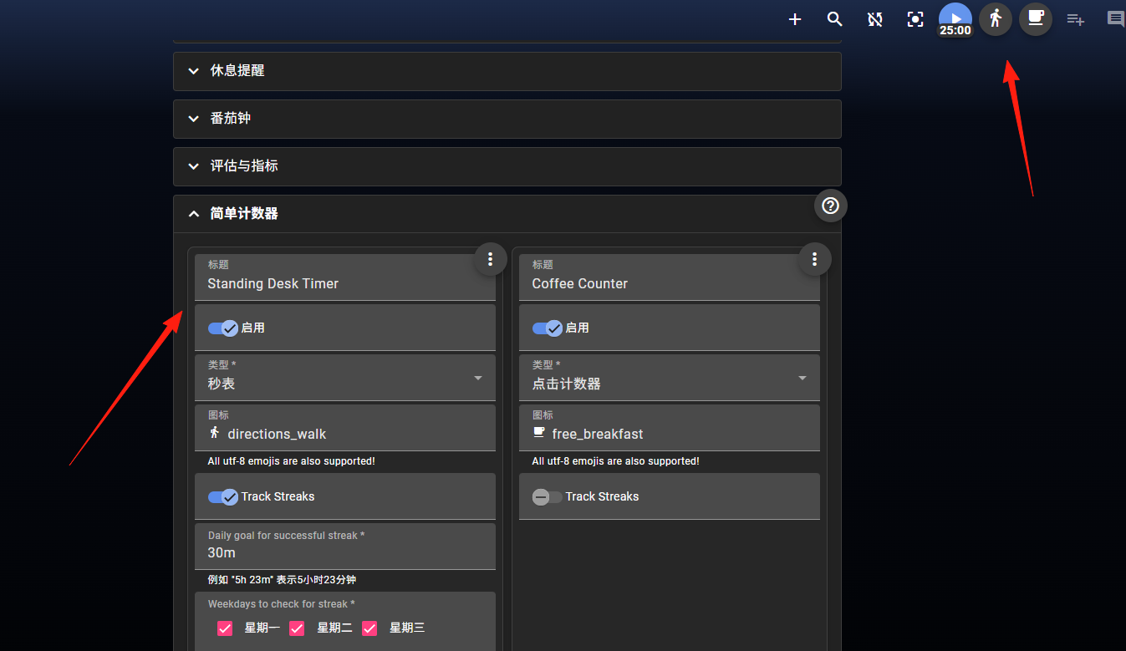The height and width of the screenshot is (651, 1126).
Task: Activate focus mode icon
Action: point(915,18)
